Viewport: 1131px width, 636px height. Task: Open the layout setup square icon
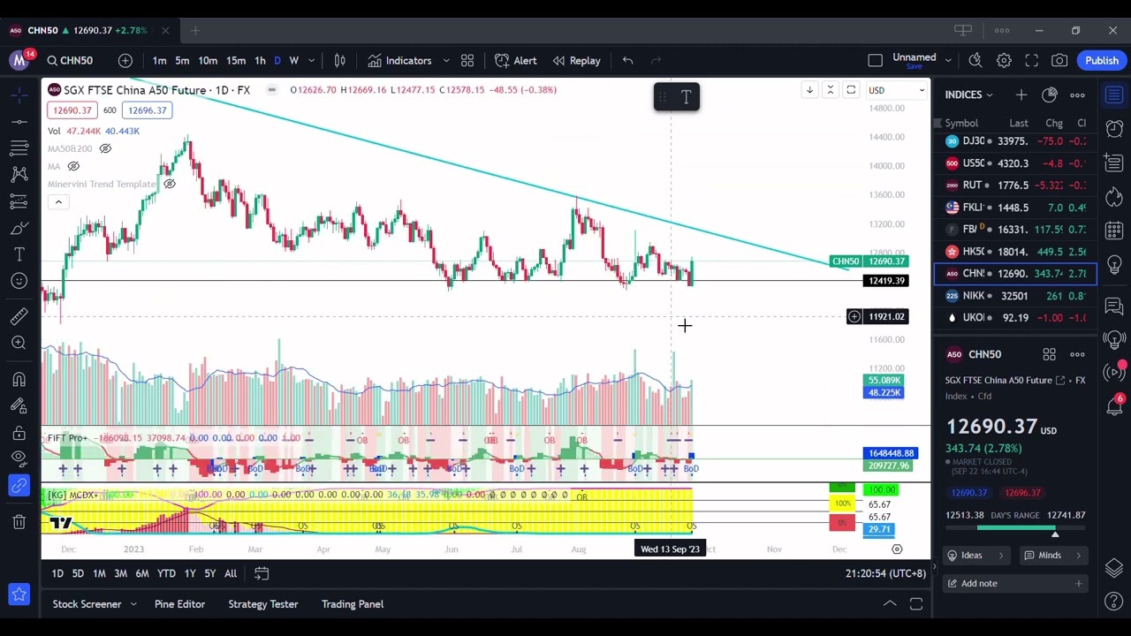pyautogui.click(x=875, y=60)
